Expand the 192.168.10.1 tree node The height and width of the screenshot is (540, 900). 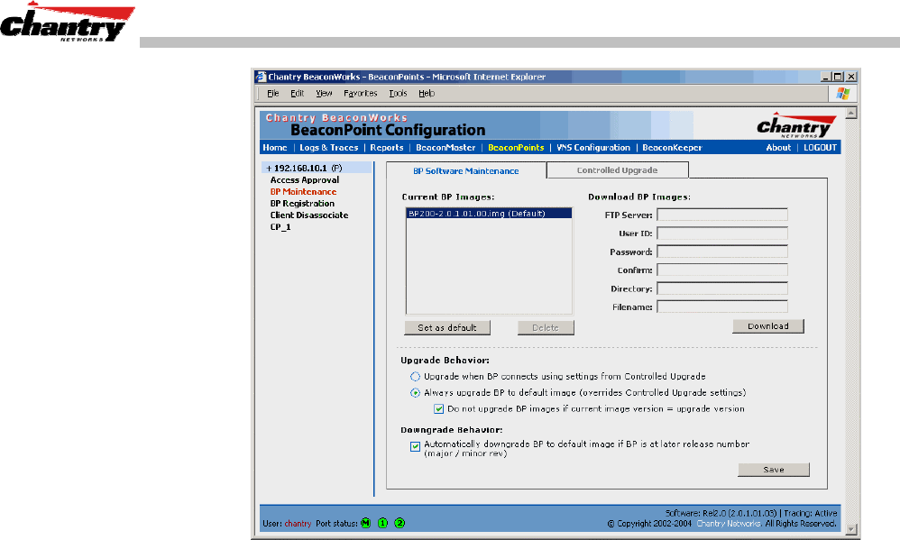pyautogui.click(x=269, y=169)
